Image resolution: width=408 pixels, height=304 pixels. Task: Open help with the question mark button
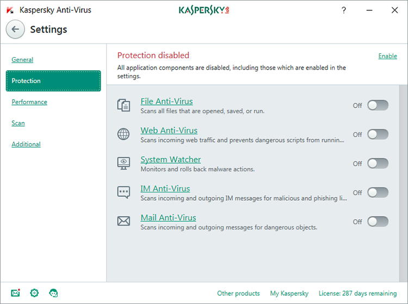(x=343, y=10)
